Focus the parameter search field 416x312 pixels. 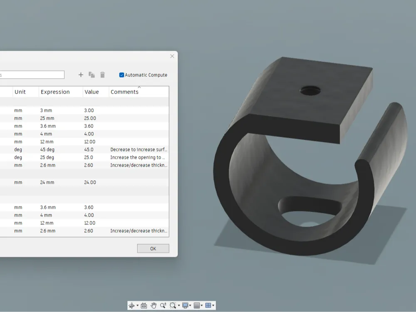tap(32, 75)
